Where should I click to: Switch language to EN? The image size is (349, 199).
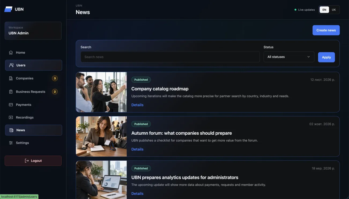(324, 10)
